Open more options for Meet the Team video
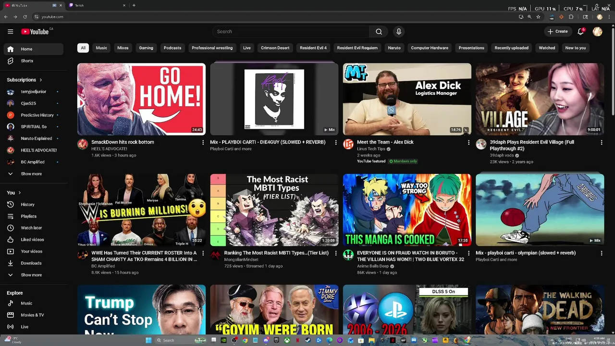 pos(468,143)
